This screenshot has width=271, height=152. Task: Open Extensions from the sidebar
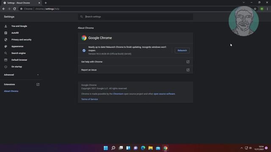click(9, 84)
